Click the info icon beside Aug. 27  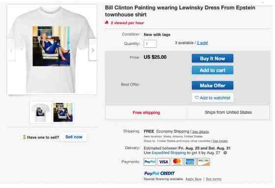click(225, 153)
